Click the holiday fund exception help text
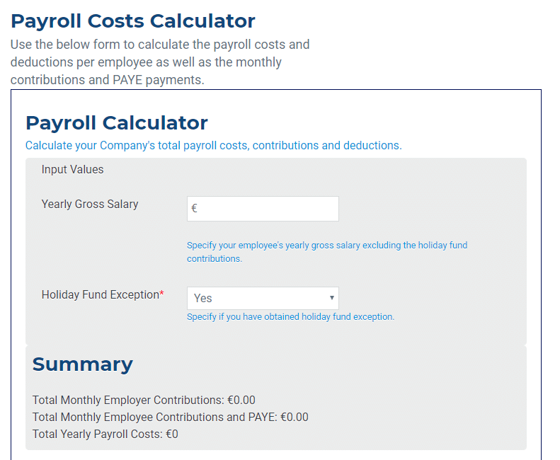 pyautogui.click(x=291, y=317)
